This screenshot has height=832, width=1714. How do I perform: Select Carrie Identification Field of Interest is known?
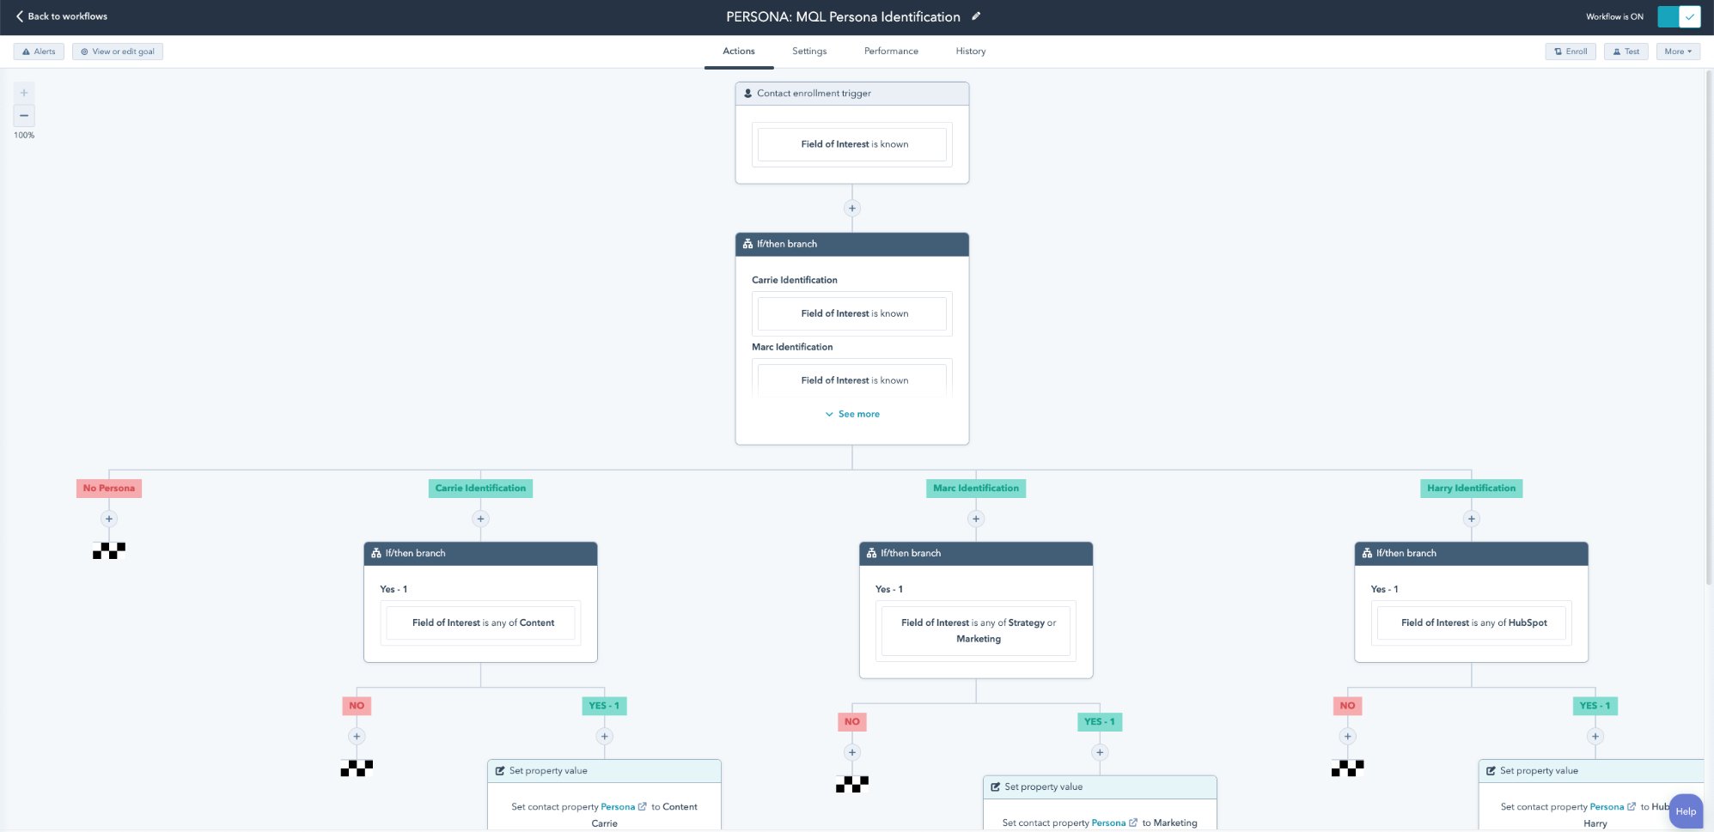click(x=852, y=313)
